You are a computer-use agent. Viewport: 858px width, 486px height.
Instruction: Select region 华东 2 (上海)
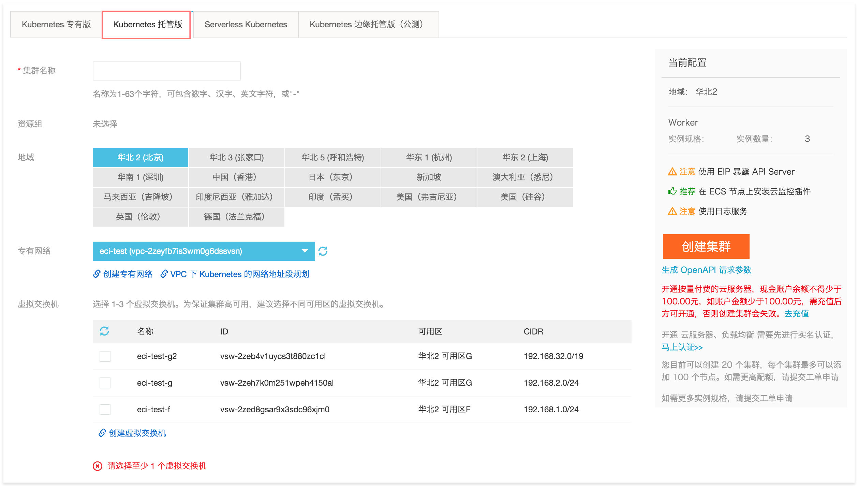point(525,157)
